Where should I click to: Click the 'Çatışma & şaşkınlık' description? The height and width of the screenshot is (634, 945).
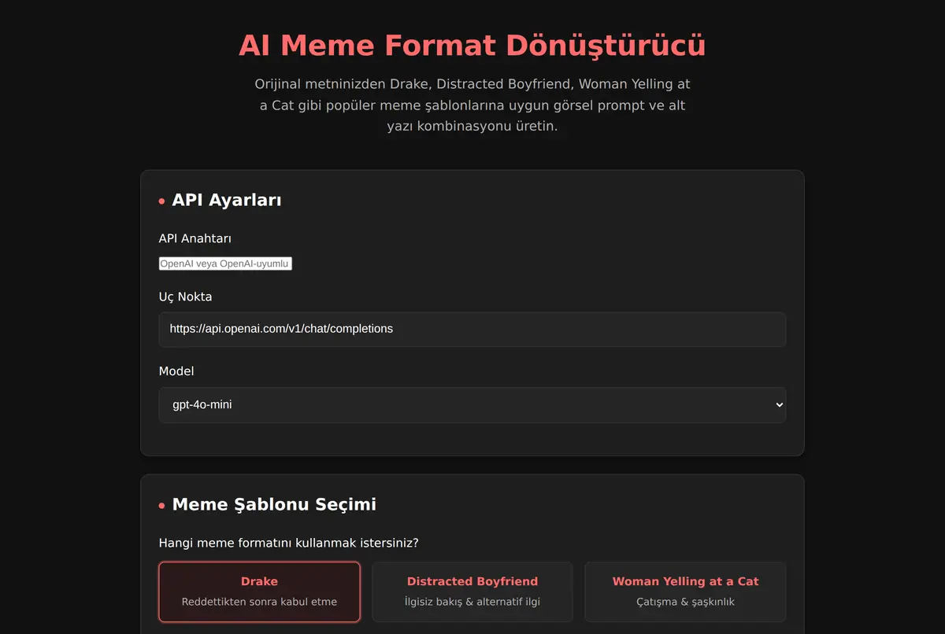tap(685, 602)
